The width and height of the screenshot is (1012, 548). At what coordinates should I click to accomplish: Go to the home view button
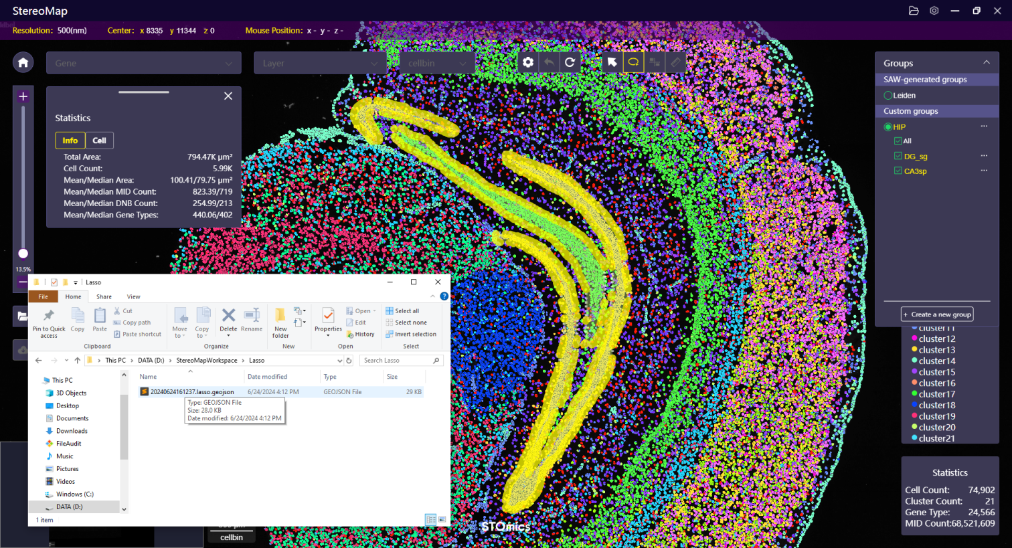23,63
